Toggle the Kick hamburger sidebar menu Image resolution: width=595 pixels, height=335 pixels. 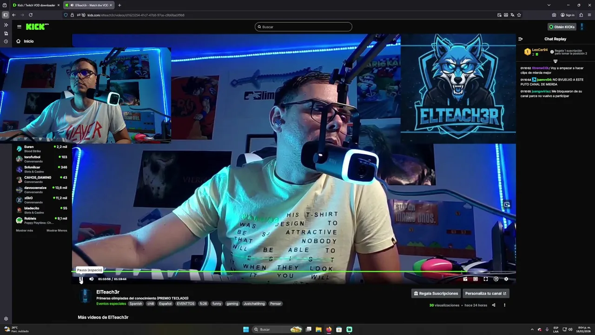point(19,27)
